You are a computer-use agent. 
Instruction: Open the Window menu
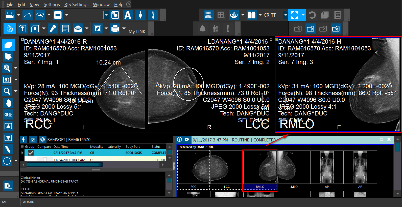tap(101, 5)
